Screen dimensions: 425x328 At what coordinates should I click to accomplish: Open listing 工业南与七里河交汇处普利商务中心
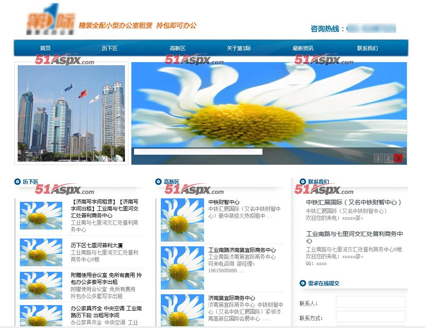(x=105, y=209)
